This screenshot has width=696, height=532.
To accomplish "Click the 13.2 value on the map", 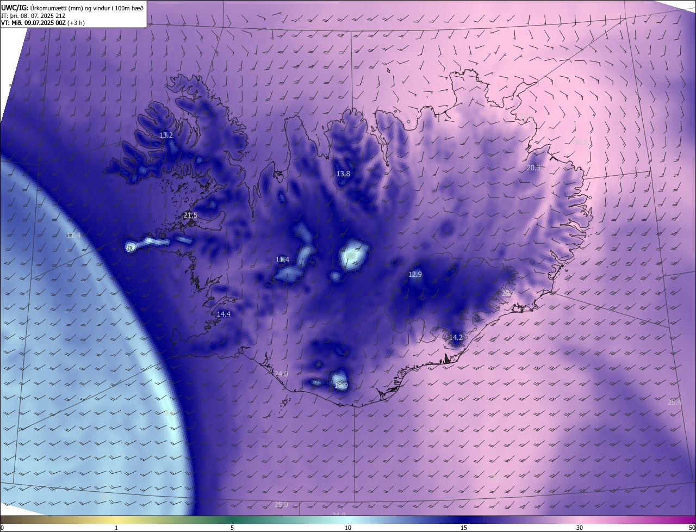I will click(166, 135).
